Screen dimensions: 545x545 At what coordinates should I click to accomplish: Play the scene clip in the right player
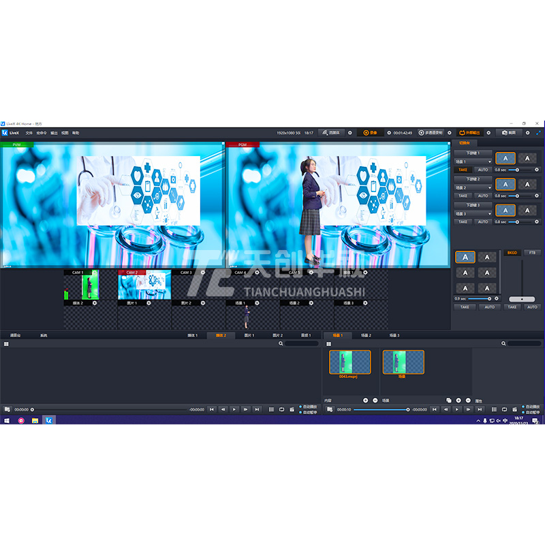click(456, 409)
